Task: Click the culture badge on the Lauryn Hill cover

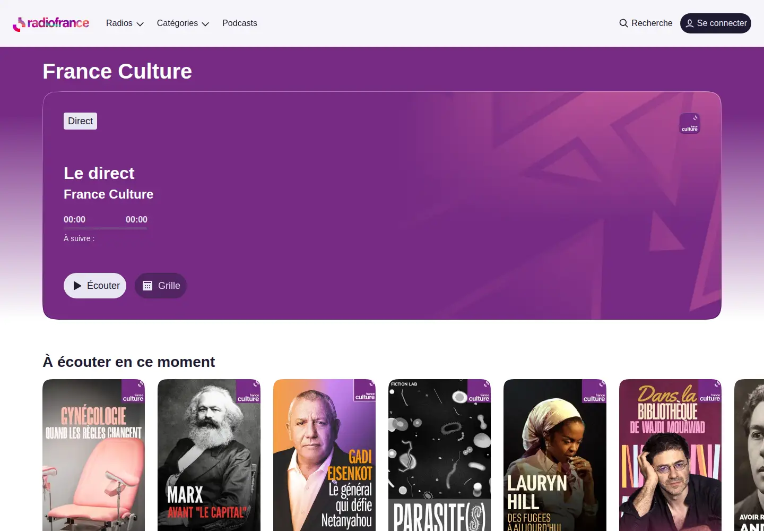Action: [594, 391]
